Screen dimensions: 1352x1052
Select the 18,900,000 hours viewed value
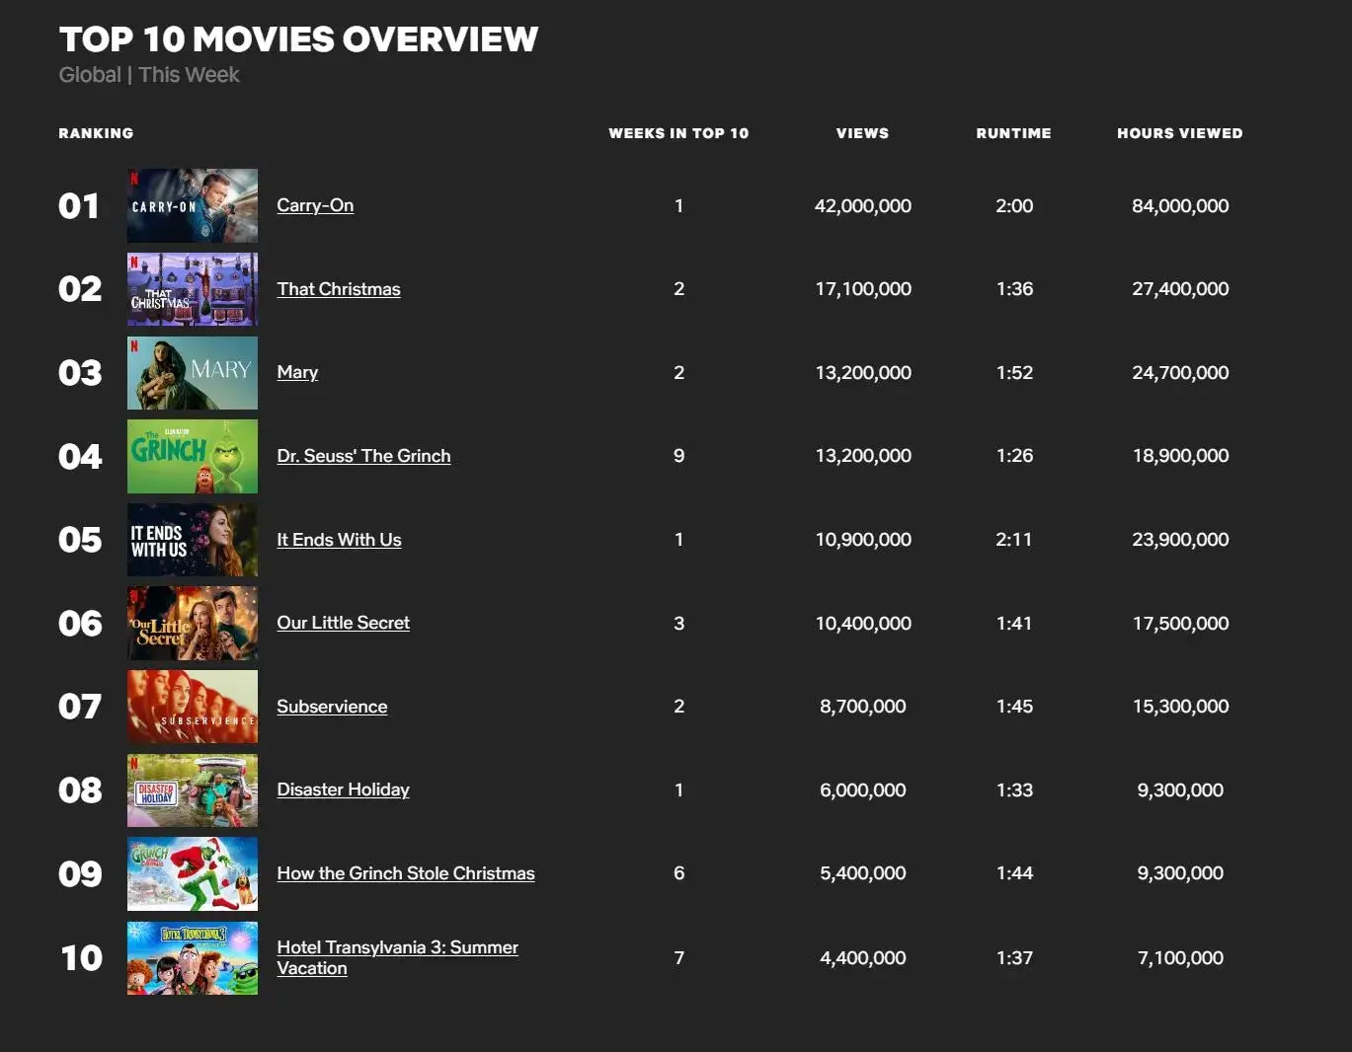[1180, 456]
